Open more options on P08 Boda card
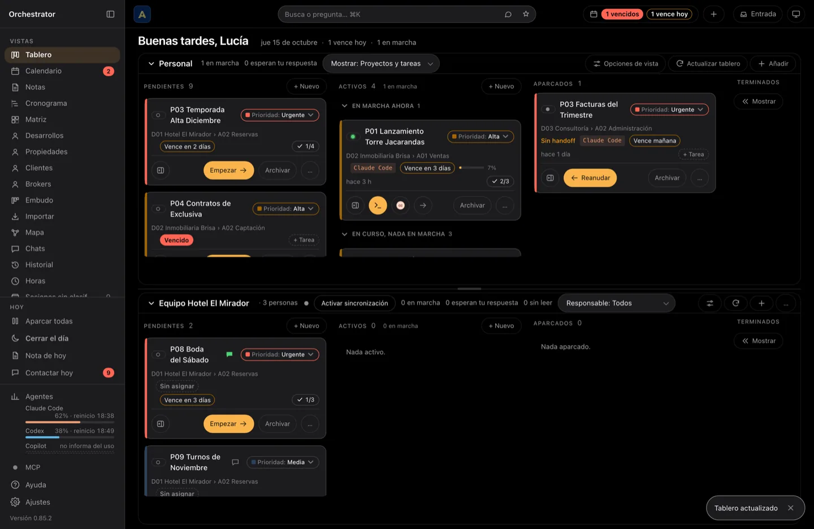 click(310, 424)
